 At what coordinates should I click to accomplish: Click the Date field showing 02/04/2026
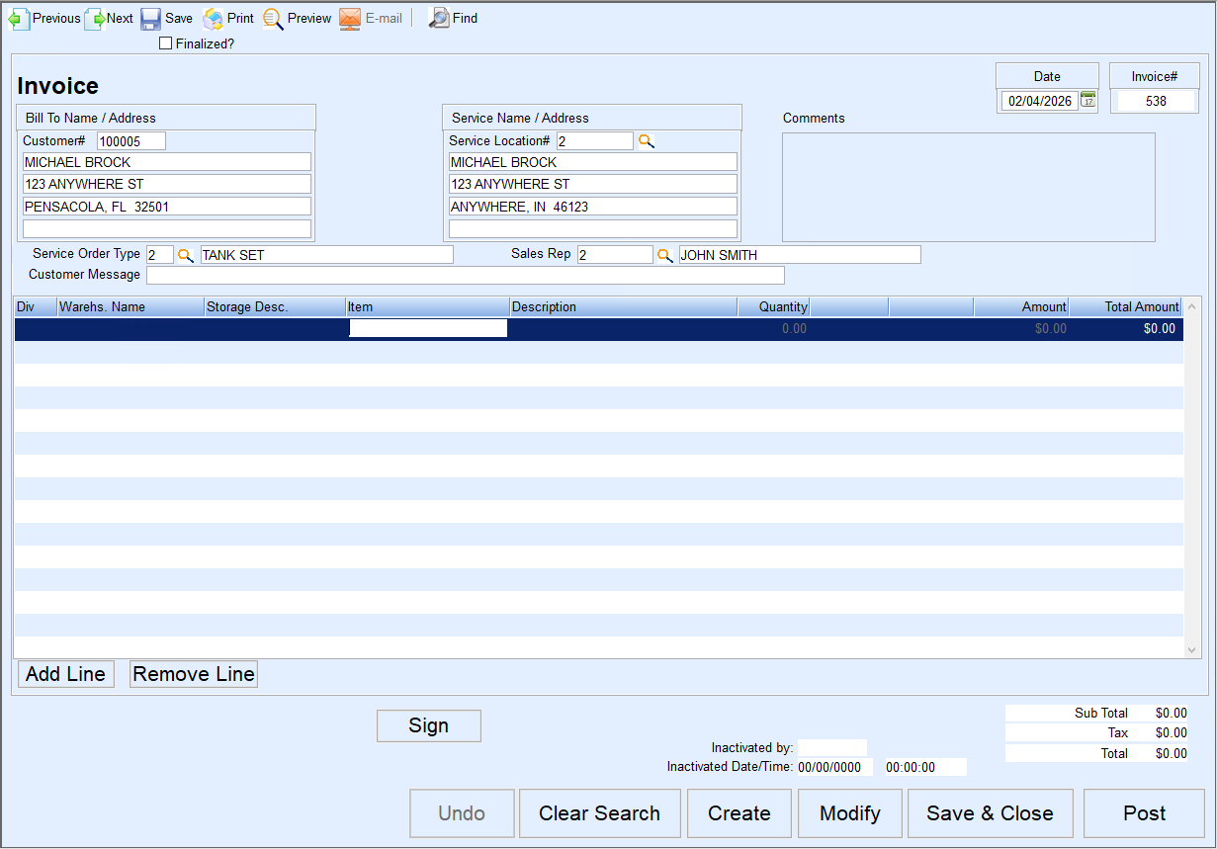point(1040,101)
